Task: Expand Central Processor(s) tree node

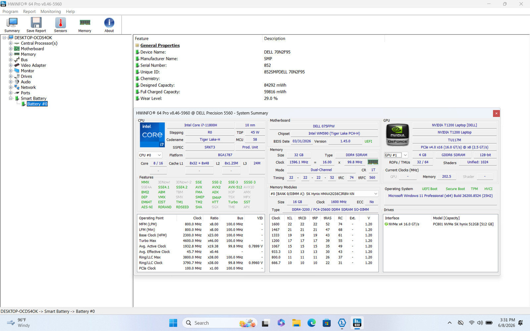Action: pyautogui.click(x=11, y=43)
